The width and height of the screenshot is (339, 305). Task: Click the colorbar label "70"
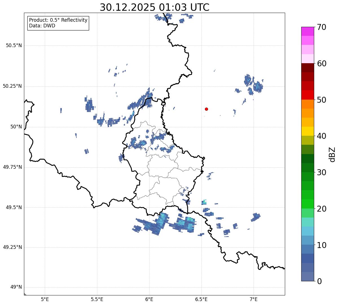(322, 27)
